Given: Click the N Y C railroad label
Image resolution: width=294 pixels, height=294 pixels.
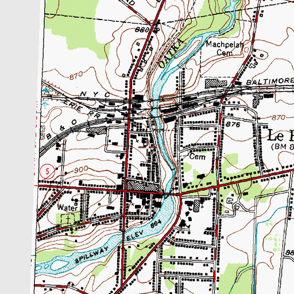Looking at the screenshot, I should tap(95, 94).
